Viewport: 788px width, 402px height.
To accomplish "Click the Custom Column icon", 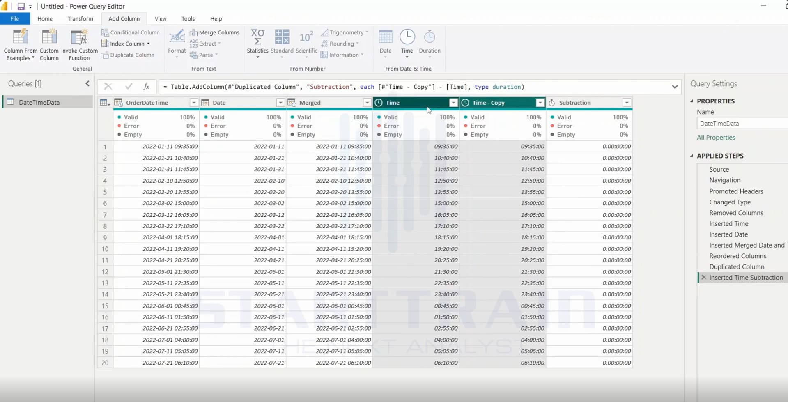I will (x=49, y=37).
